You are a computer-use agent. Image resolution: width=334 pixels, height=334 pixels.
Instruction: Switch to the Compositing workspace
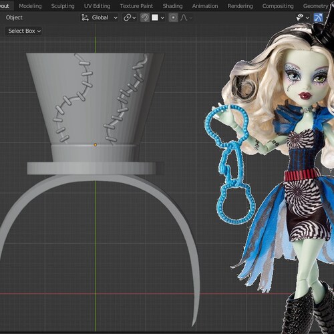(278, 6)
